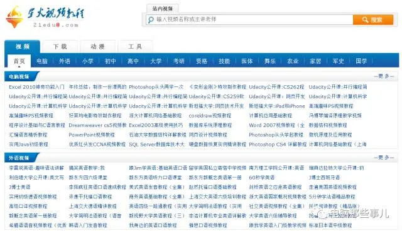
Task: Focus the video name search field
Action: 249,19
